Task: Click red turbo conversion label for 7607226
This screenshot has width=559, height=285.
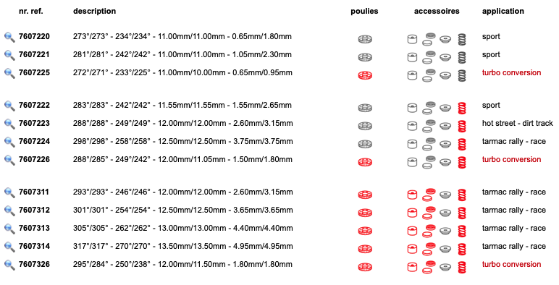Action: click(x=511, y=159)
